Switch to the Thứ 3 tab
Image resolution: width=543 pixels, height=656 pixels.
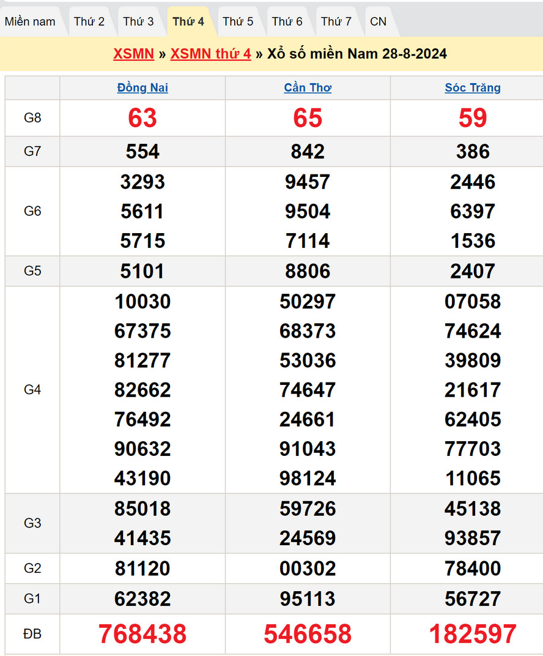click(138, 21)
